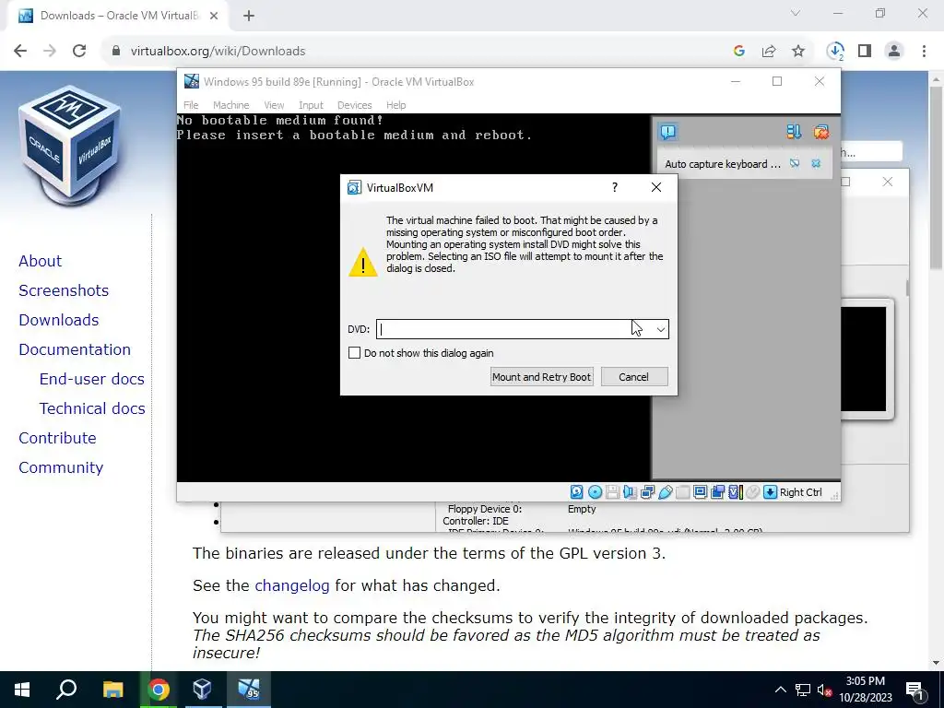This screenshot has height=708, width=944.
Task: Open the Machine menu
Action: (x=231, y=105)
